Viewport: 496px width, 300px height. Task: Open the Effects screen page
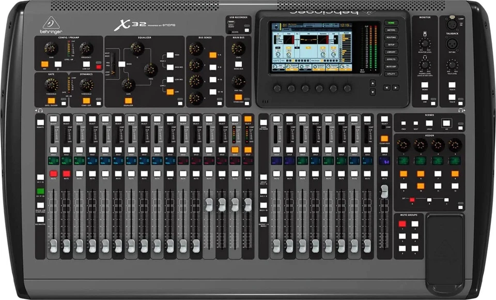391,58
